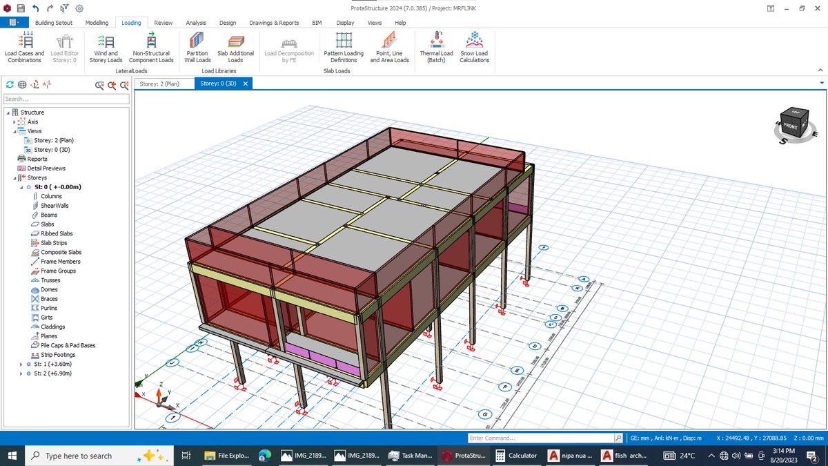The height and width of the screenshot is (466, 828).
Task: Open Wind and Storey Loads
Action: [106, 48]
